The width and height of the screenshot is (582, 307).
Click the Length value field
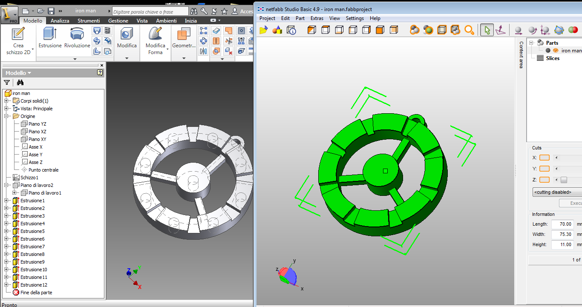click(562, 224)
